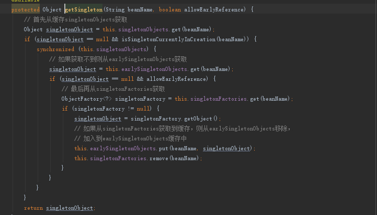
Task: Click the comment 最后再从singletonFactories获取
Action: coord(113,89)
